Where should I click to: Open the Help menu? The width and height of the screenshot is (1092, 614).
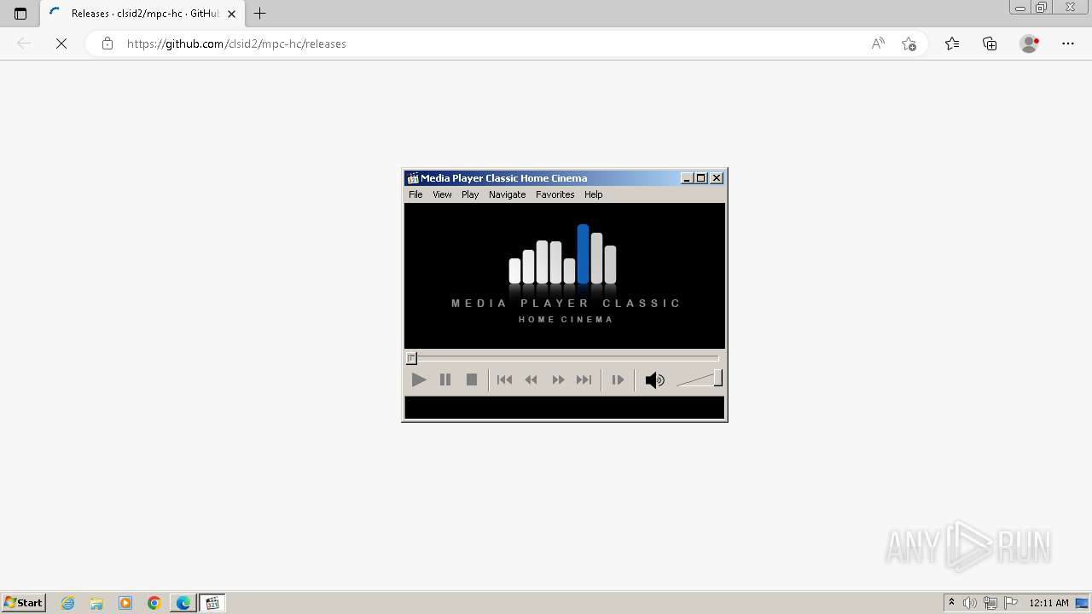tap(594, 194)
